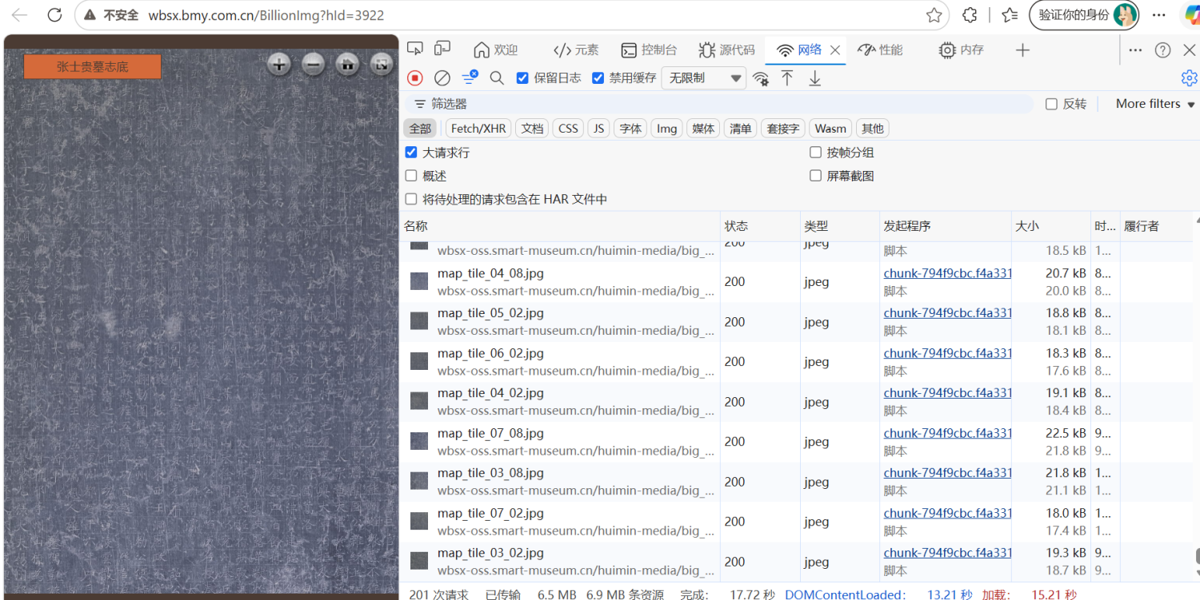Switch to the 控制台 tab
The image size is (1200, 600).
(649, 50)
